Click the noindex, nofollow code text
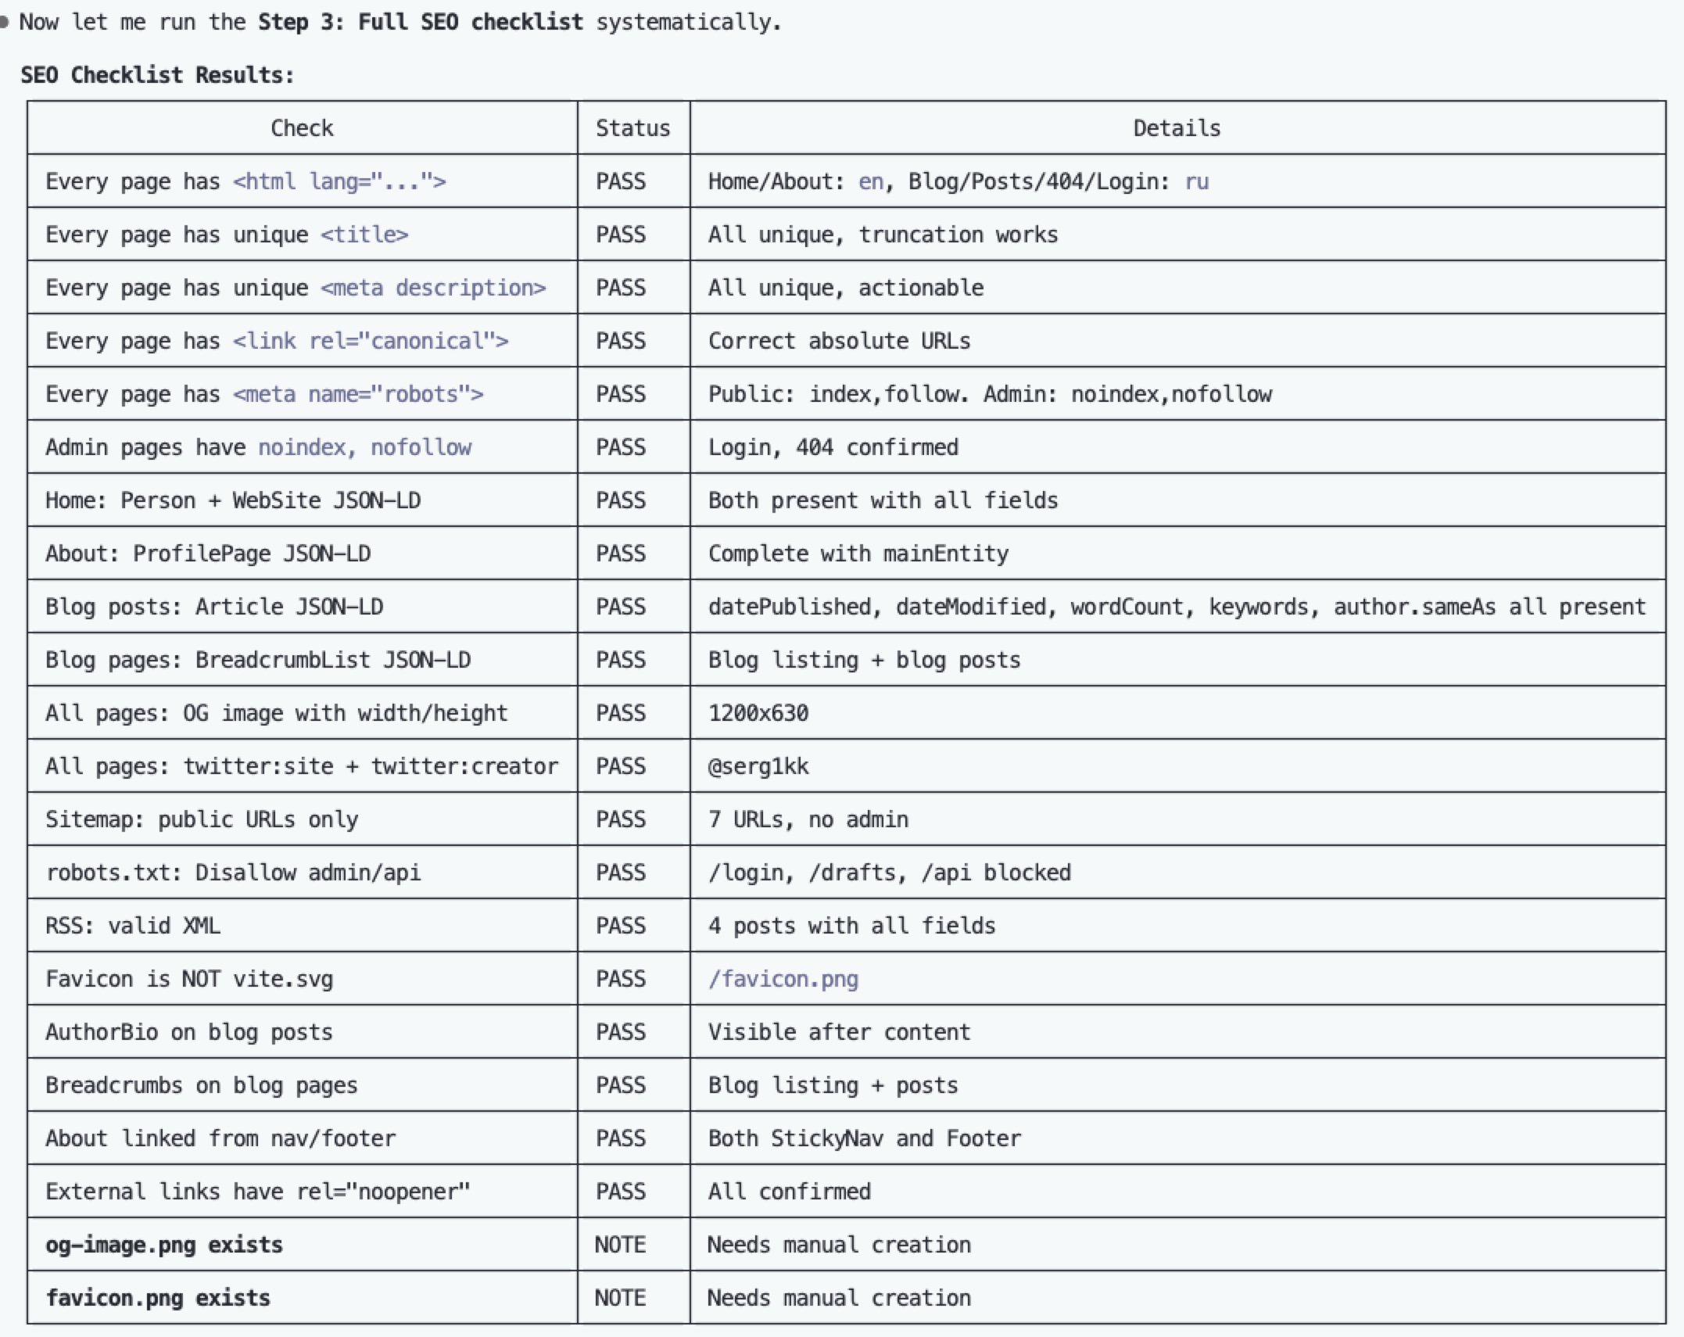The image size is (1684, 1337). pos(364,447)
